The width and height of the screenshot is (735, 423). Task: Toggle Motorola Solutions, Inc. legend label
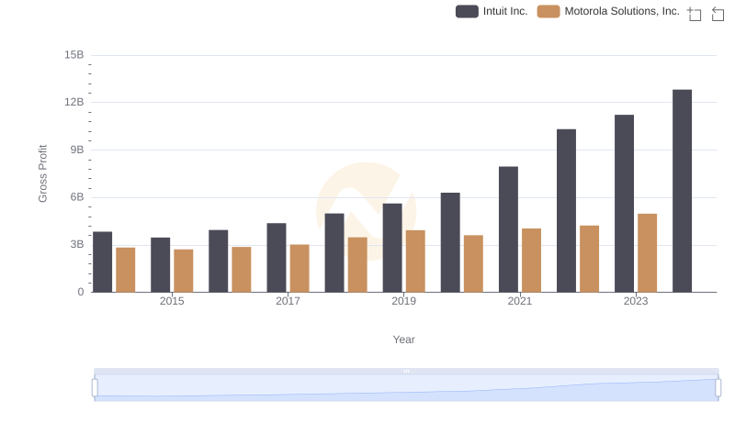(621, 11)
